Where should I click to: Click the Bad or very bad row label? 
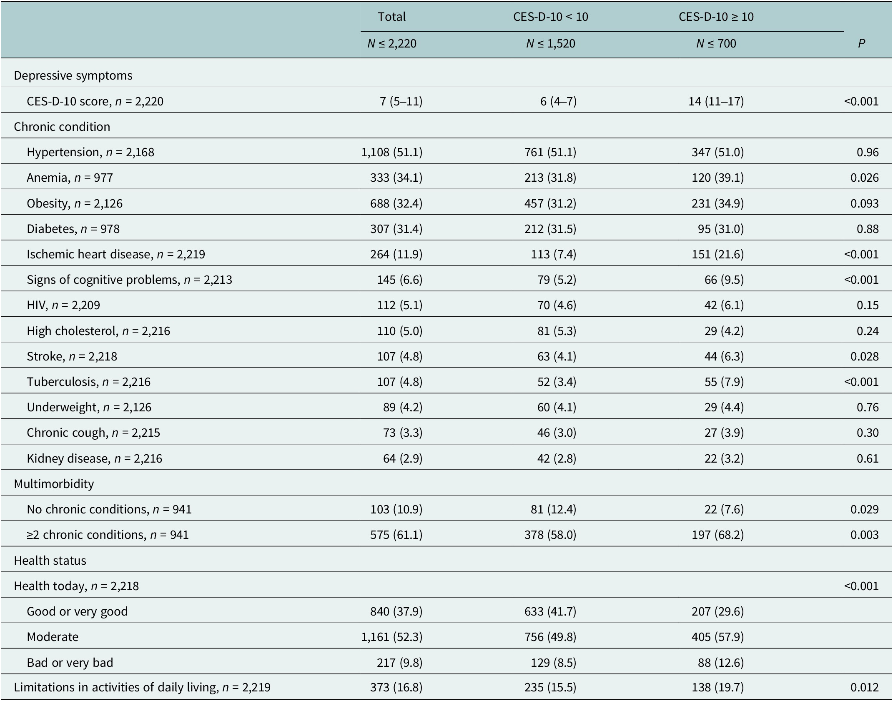[70, 663]
